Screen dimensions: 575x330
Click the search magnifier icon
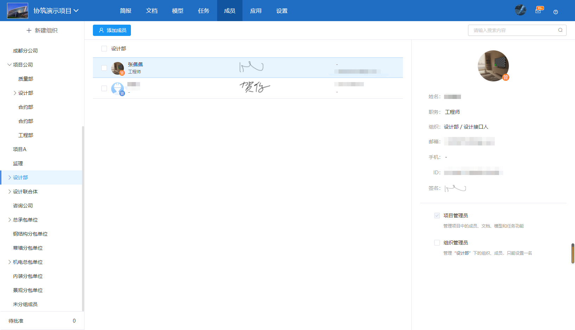click(560, 30)
